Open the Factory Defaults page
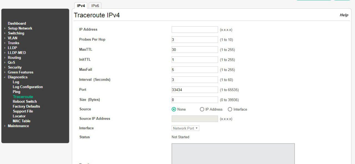The image size is (355, 164). 26,106
